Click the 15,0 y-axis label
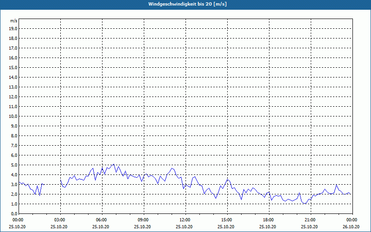371x232 pixels. pyautogui.click(x=13, y=67)
